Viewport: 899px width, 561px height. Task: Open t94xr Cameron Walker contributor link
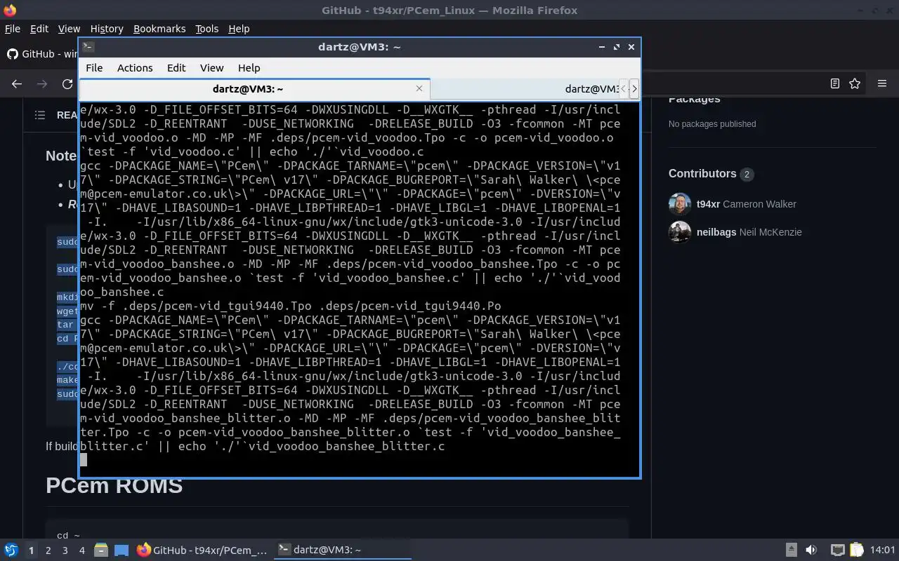point(747,204)
